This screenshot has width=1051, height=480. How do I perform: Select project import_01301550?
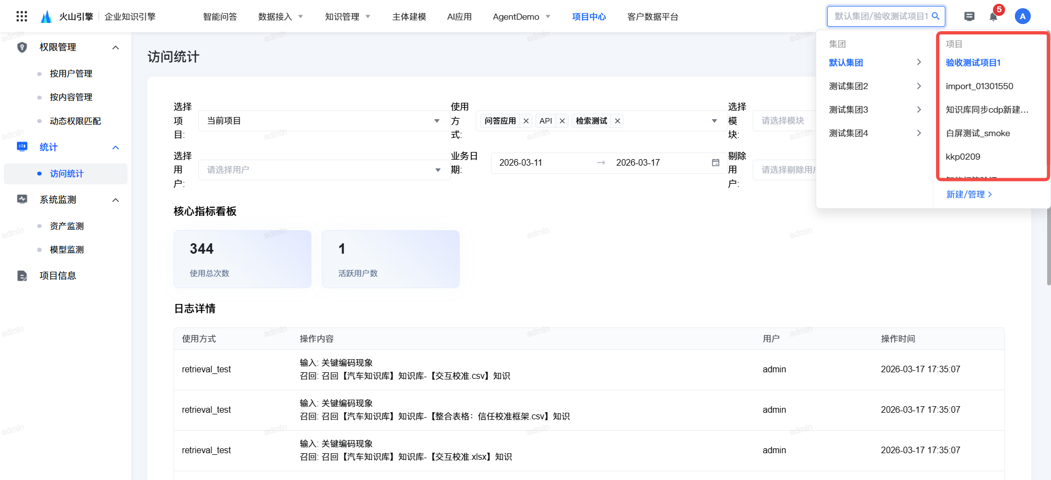coord(979,86)
